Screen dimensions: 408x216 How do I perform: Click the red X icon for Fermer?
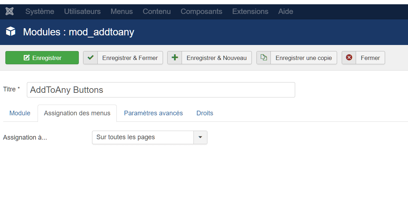coord(349,57)
